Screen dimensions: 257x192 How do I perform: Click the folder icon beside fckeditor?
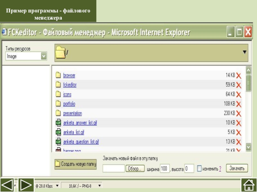[58, 84]
